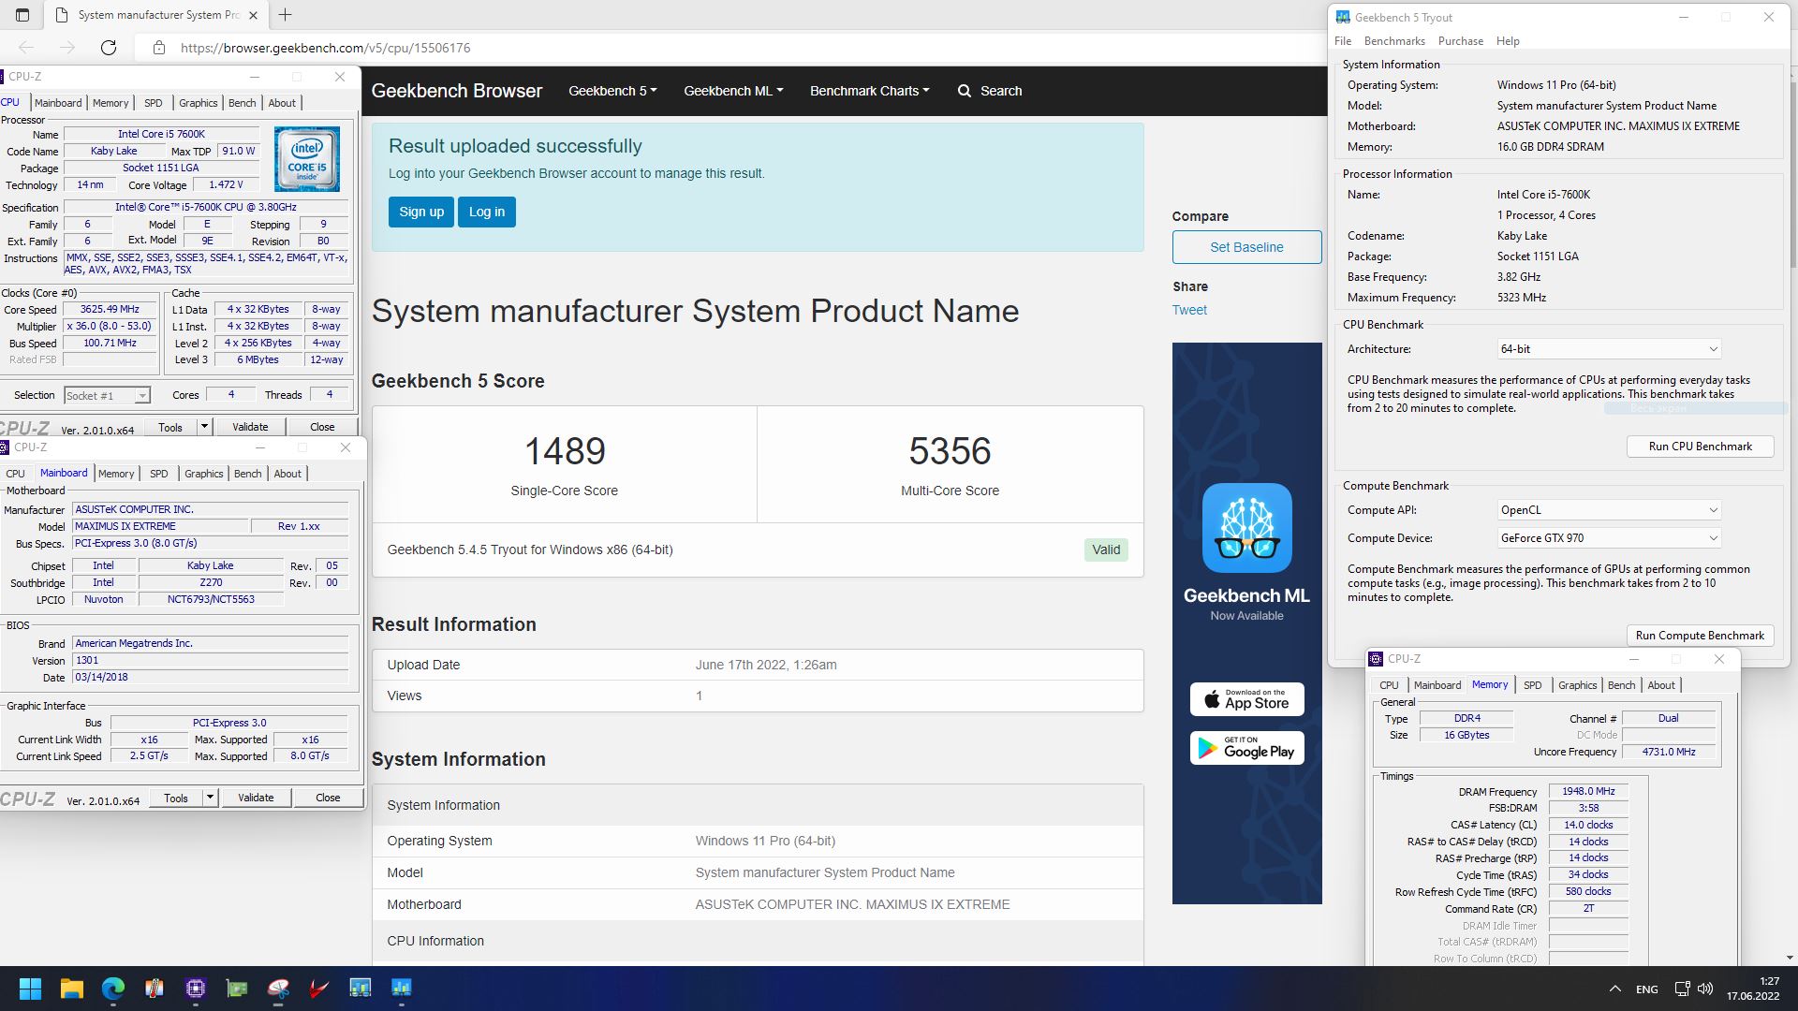Click Set Baseline button

(1246, 247)
